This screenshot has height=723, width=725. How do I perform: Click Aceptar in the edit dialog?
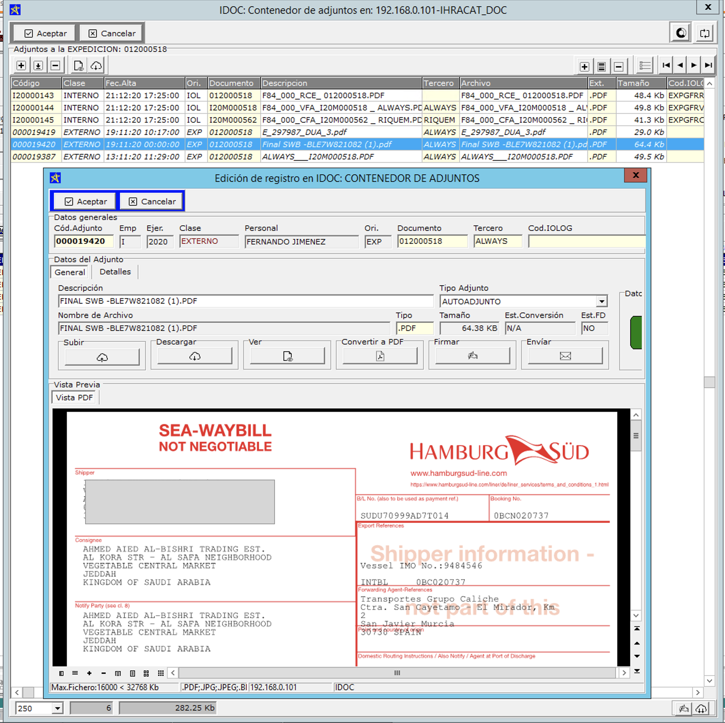pos(86,202)
